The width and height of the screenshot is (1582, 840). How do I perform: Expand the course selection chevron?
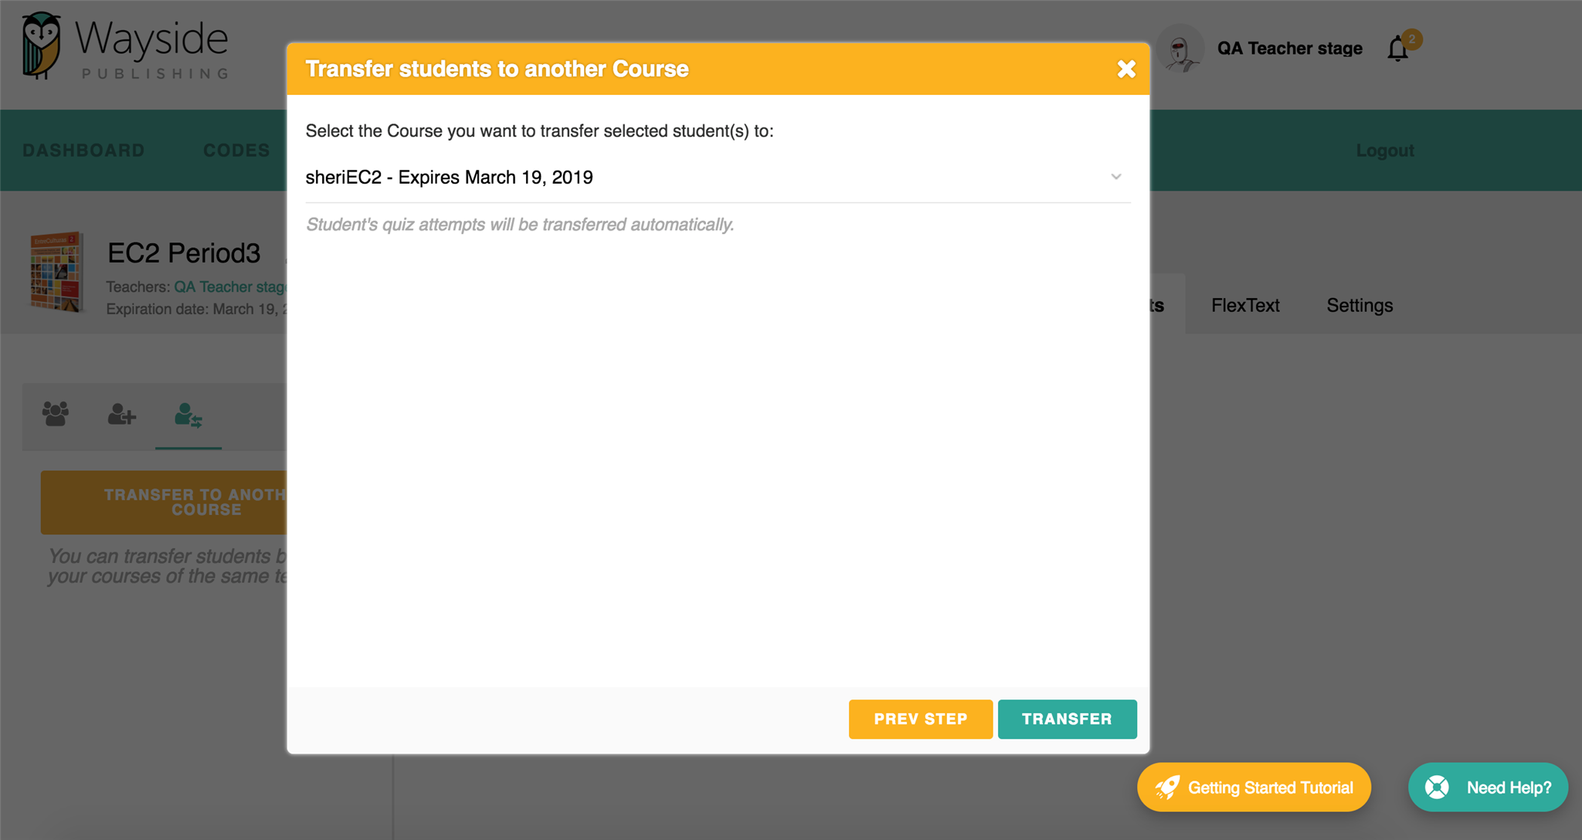[1116, 177]
